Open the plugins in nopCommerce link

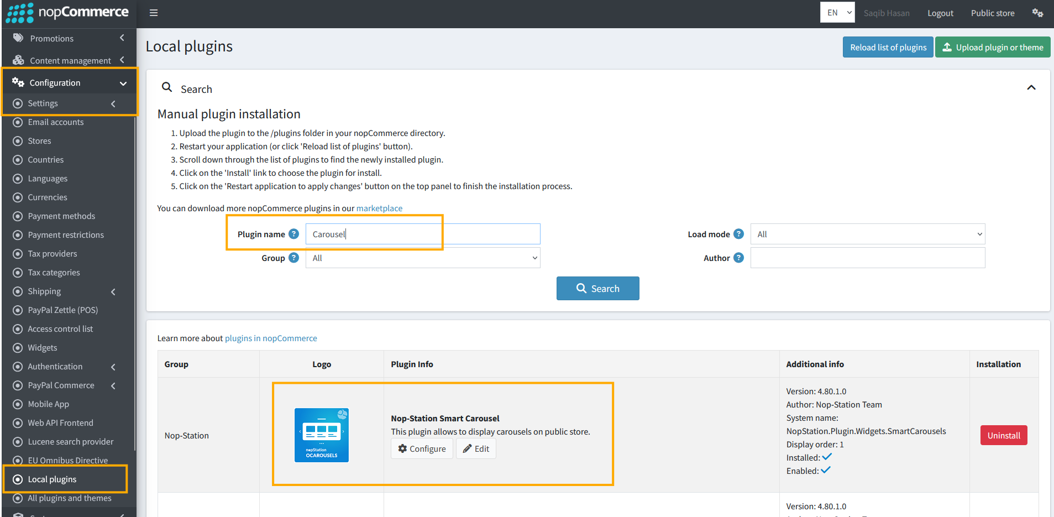(271, 338)
